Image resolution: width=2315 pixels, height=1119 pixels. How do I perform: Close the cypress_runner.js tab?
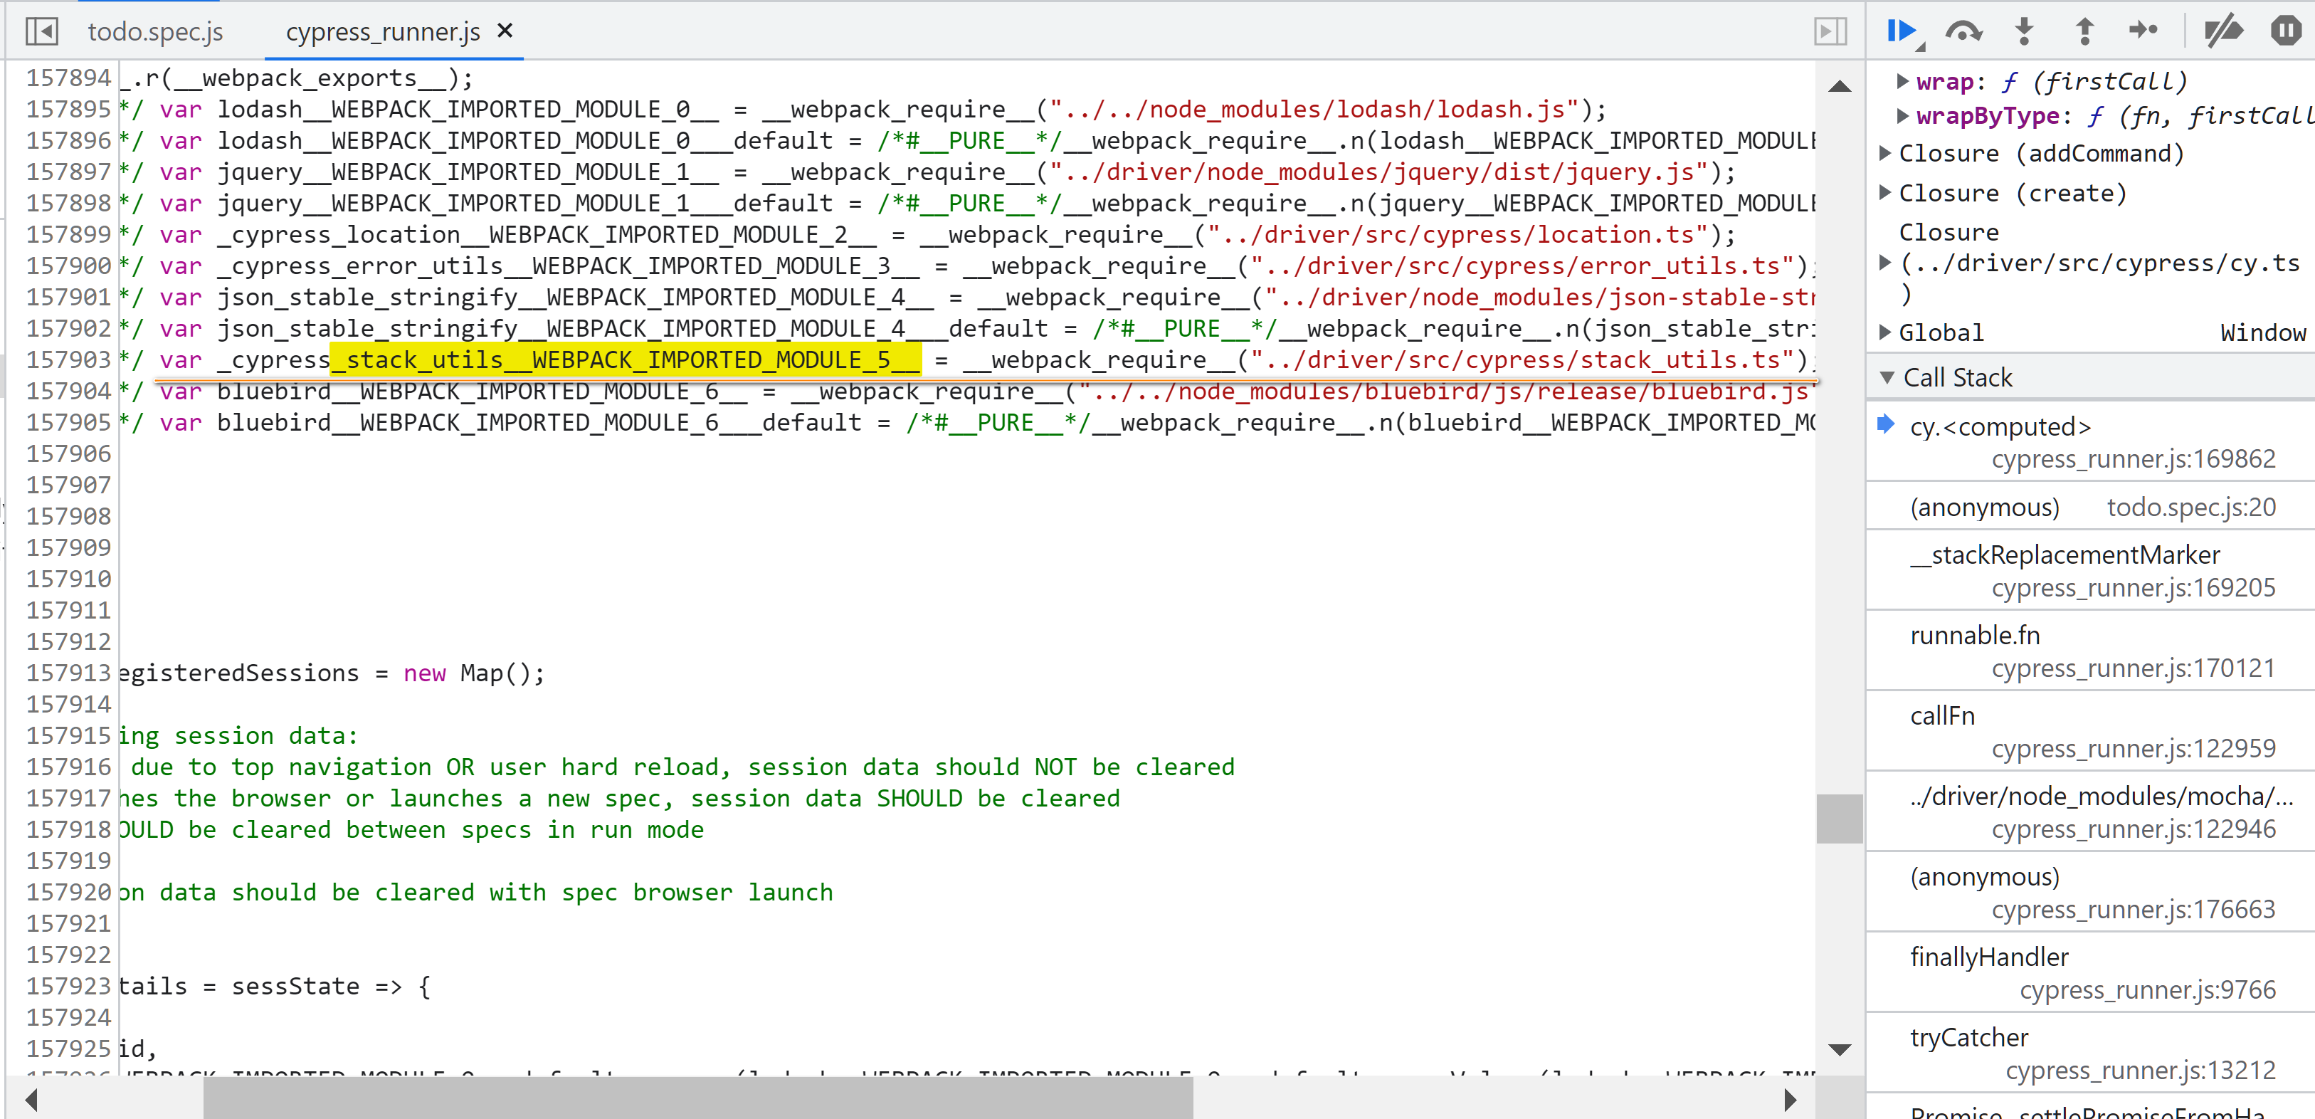(505, 31)
